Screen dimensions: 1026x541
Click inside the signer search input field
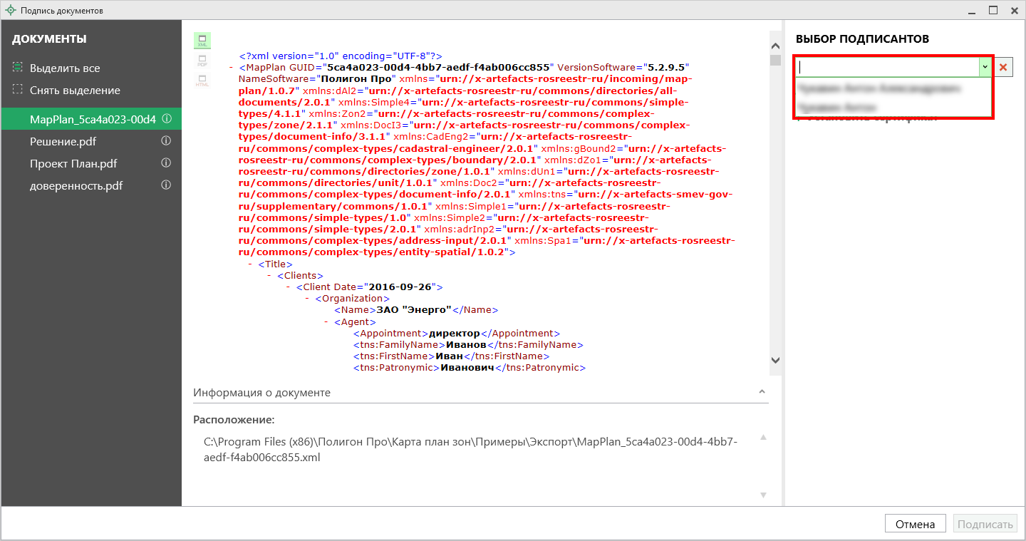[887, 67]
